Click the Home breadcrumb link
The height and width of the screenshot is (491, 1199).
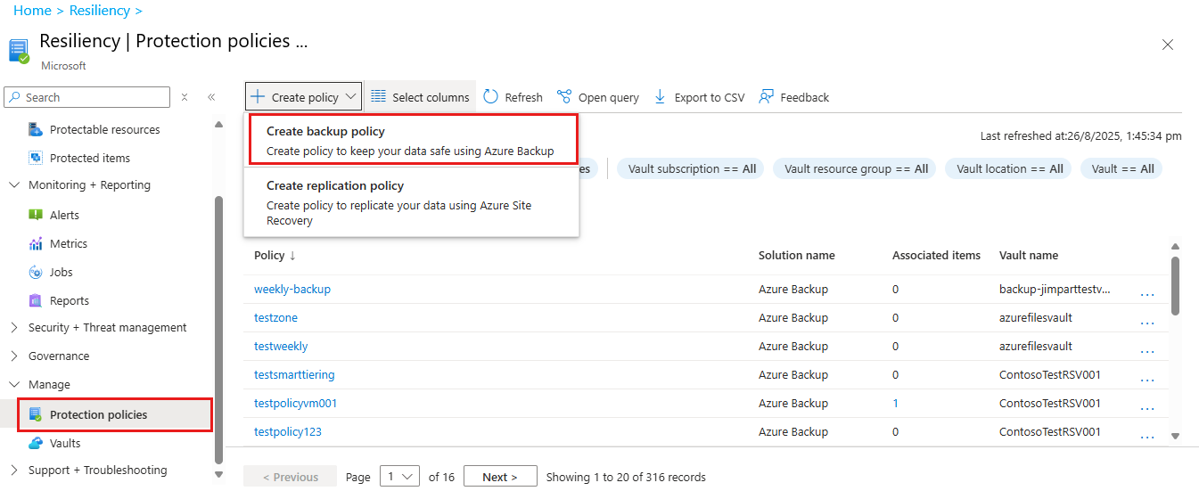point(32,11)
